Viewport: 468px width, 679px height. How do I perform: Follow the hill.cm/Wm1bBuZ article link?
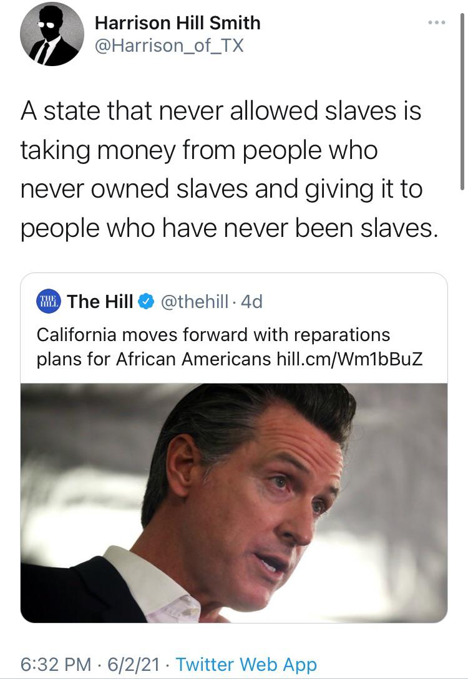coord(349,359)
